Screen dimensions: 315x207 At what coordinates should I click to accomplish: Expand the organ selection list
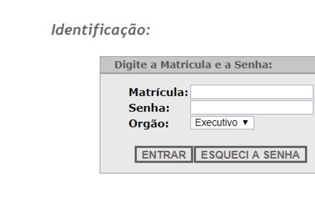coord(222,123)
